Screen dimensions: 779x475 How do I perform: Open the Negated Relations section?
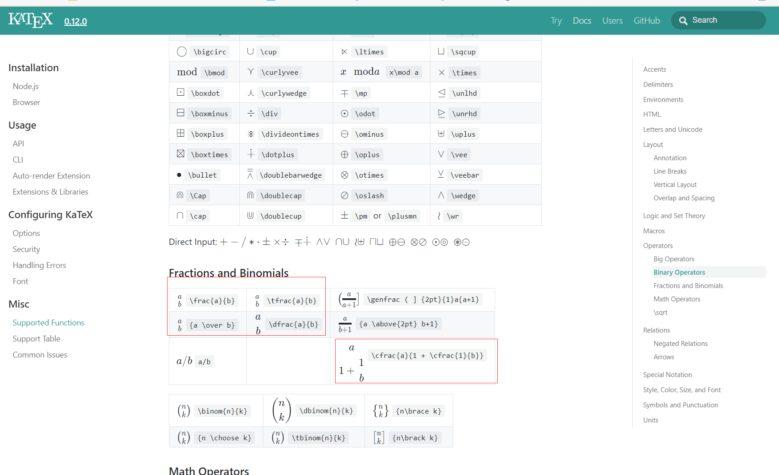[681, 343]
